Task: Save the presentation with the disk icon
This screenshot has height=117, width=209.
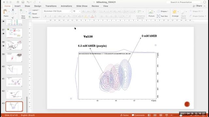Action: 23,2
